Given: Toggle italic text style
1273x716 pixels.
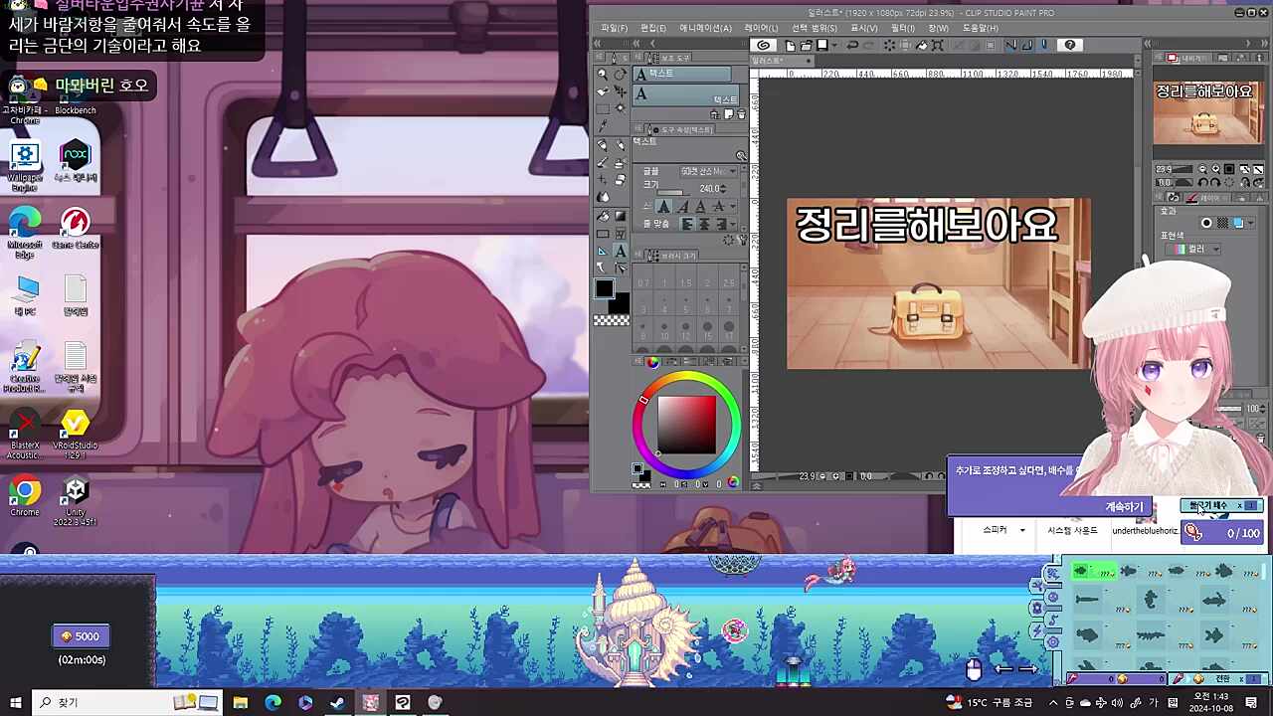Looking at the screenshot, I should [x=682, y=207].
